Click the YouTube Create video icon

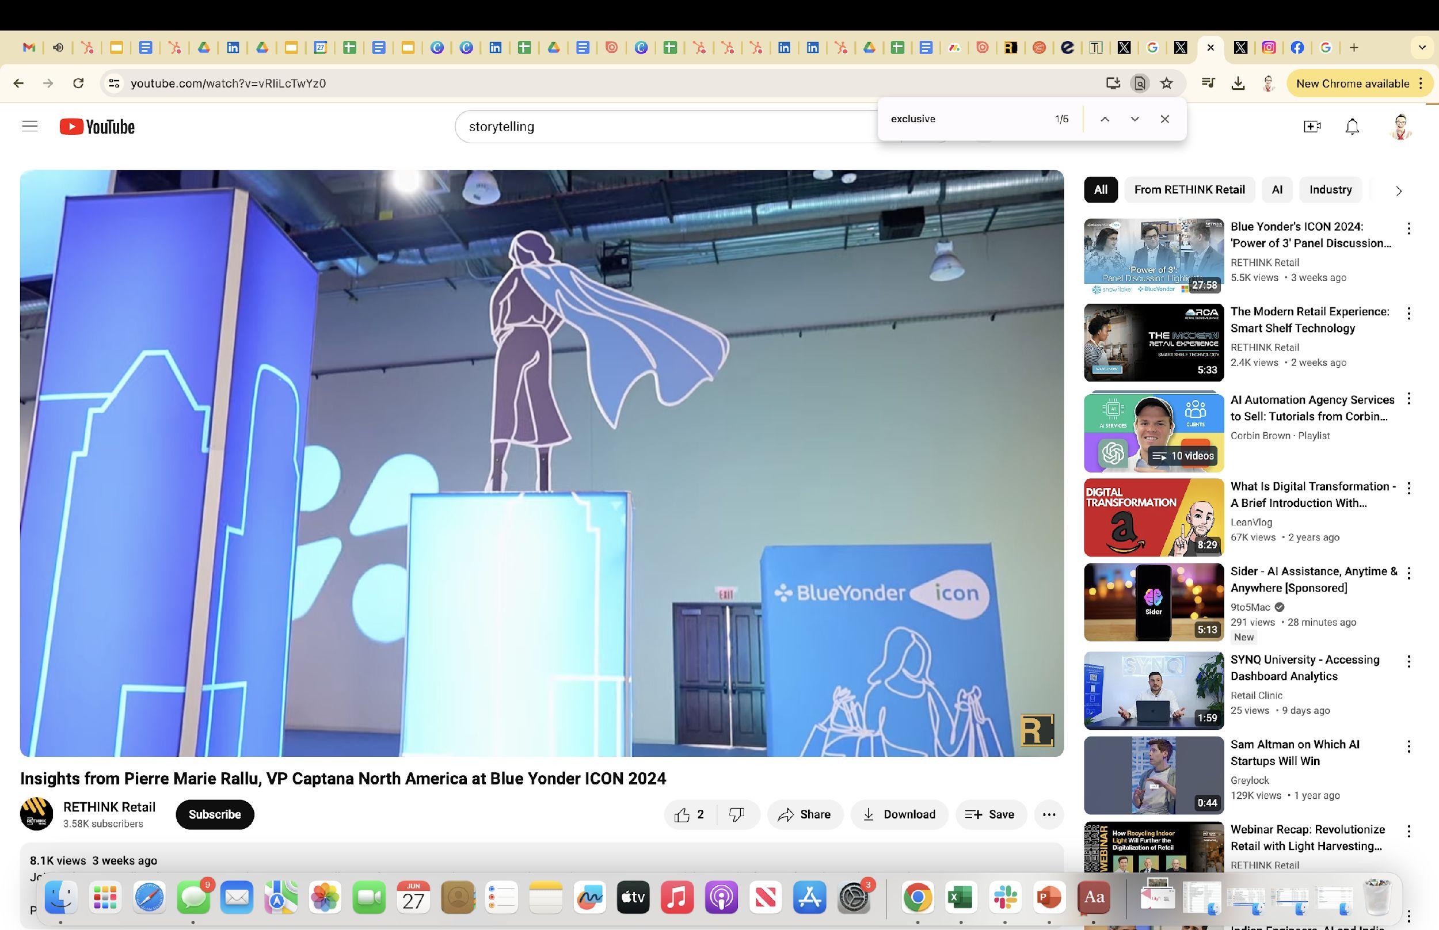(x=1312, y=126)
